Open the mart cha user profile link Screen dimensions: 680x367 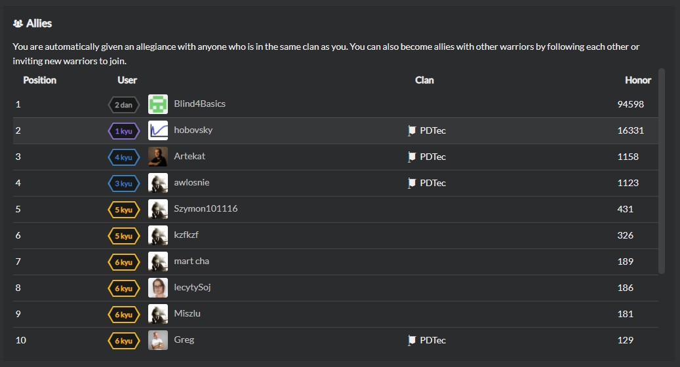point(191,261)
